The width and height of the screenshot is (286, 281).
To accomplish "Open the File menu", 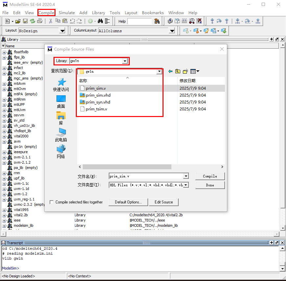I will point(5,12).
